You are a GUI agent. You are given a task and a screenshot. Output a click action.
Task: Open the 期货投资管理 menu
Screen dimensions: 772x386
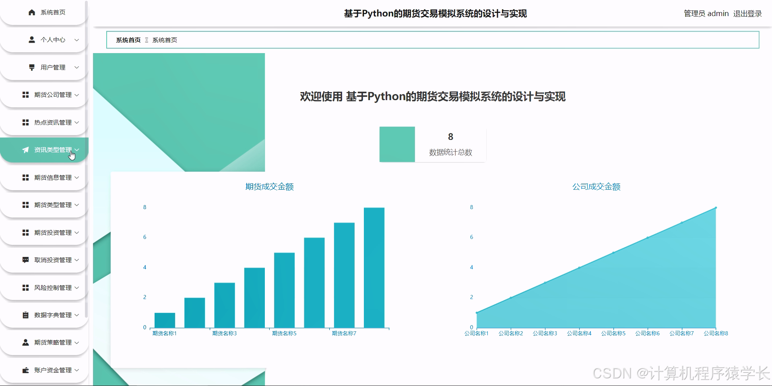43,232
